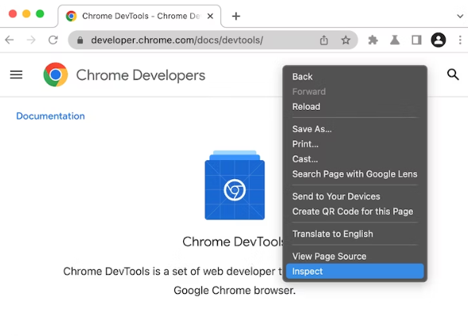Viewport: 468px width, 336px height.
Task: Click the browser Back arrow button
Action: [x=10, y=40]
